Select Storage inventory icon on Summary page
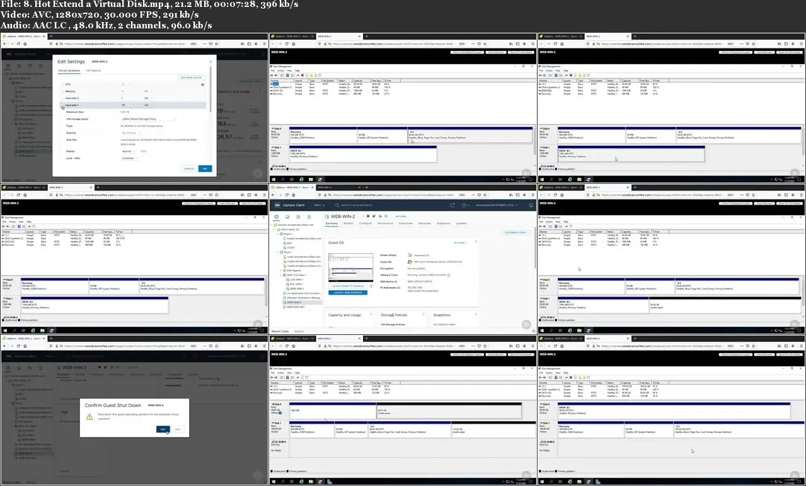Screen dimensions: 806x486 (298, 217)
